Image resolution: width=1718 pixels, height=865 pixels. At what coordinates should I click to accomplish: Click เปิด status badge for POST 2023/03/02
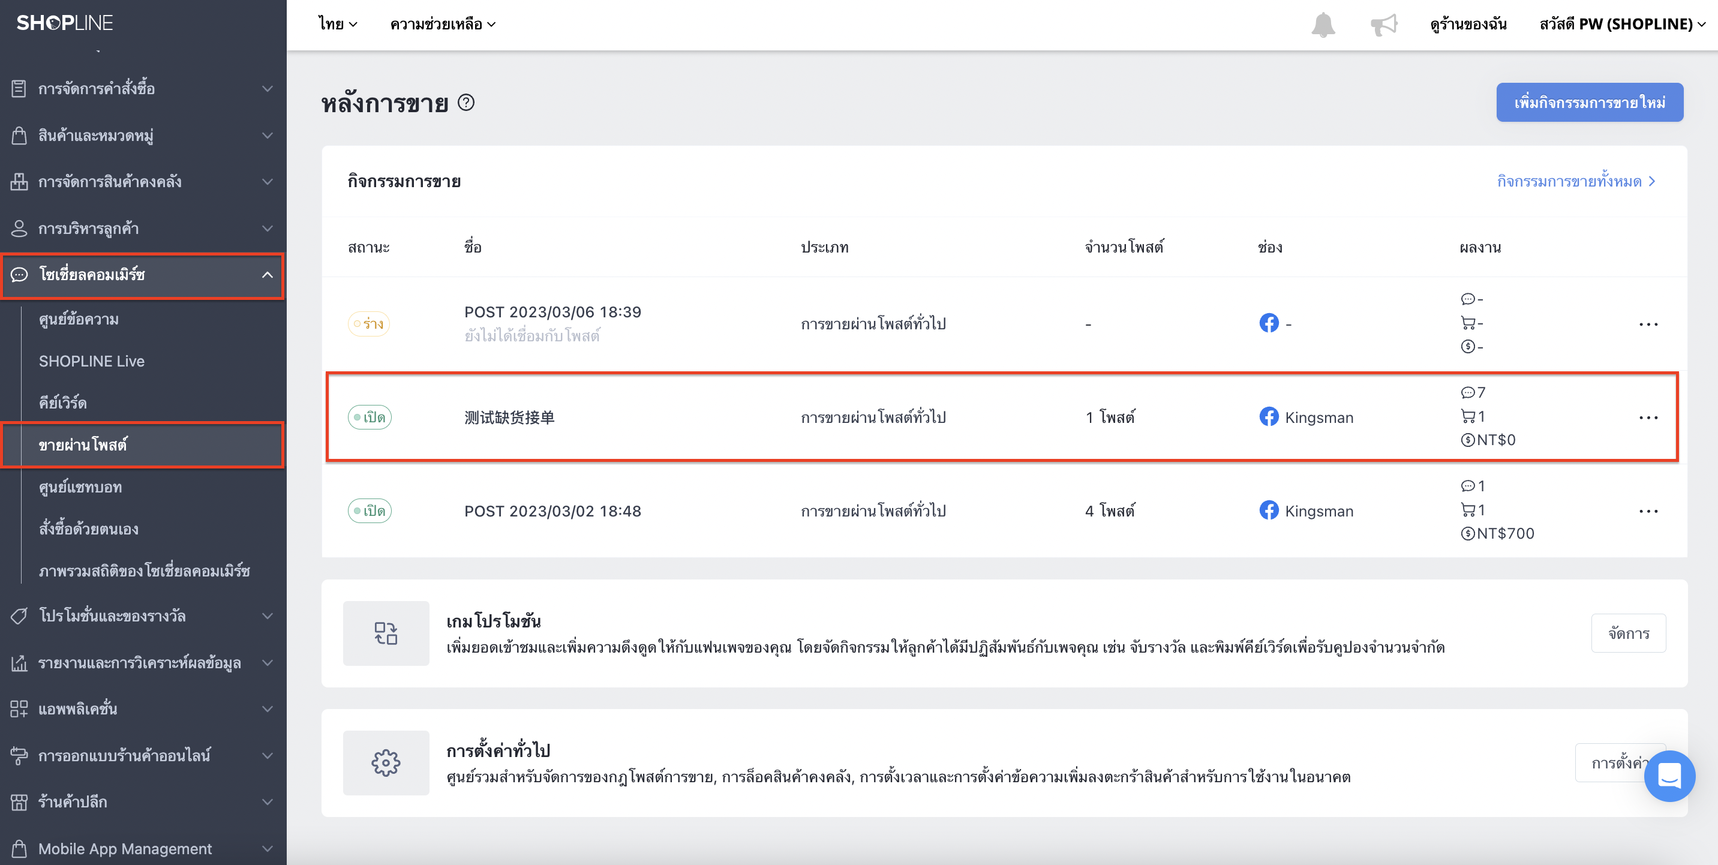coord(370,511)
